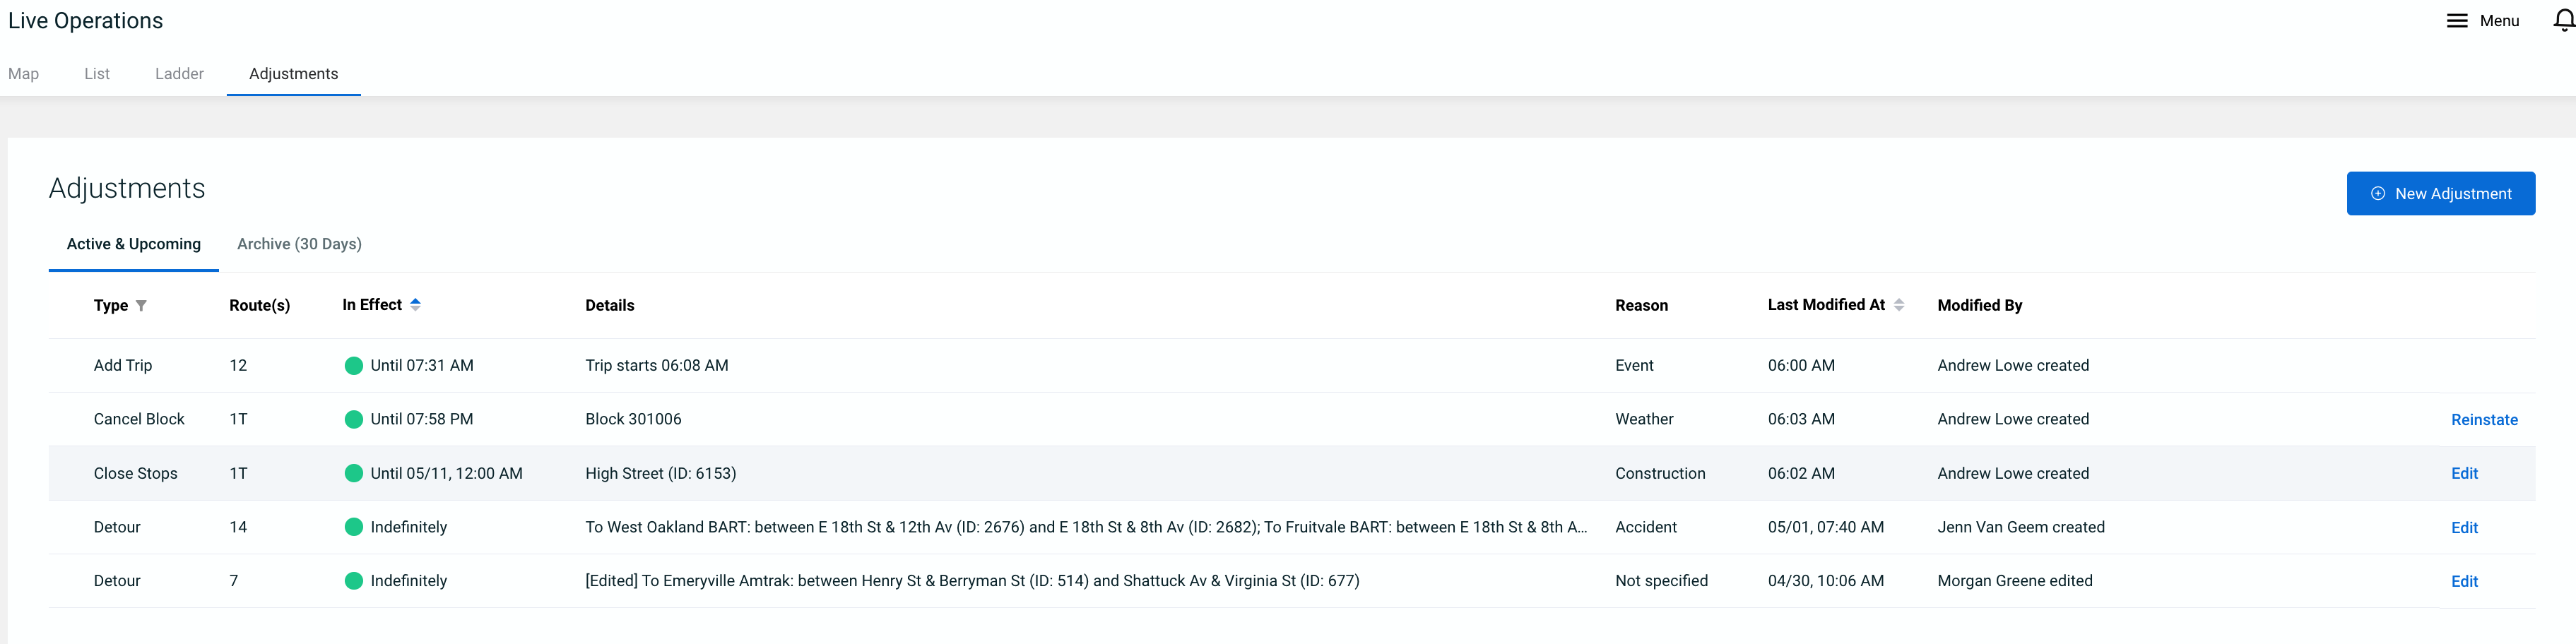Sort by Last Modified At arrow icon

[x=1898, y=305]
